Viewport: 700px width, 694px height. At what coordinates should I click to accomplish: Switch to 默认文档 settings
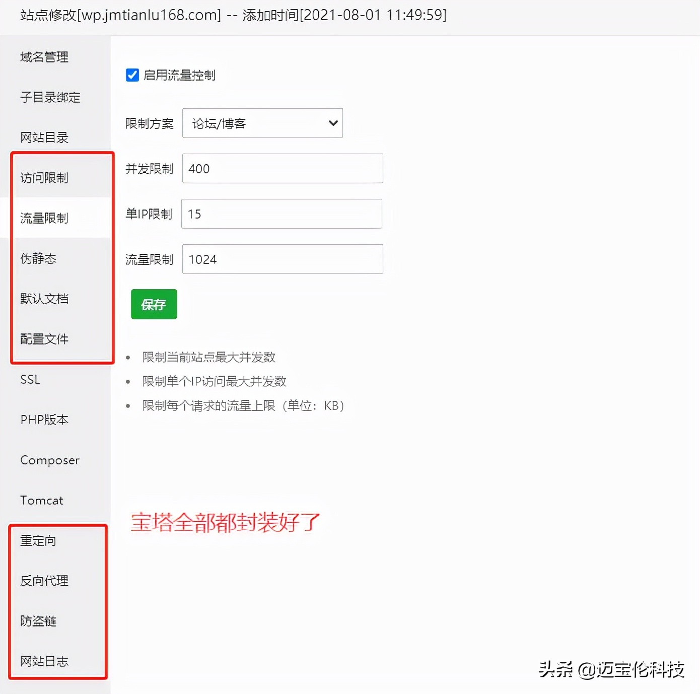(x=44, y=298)
